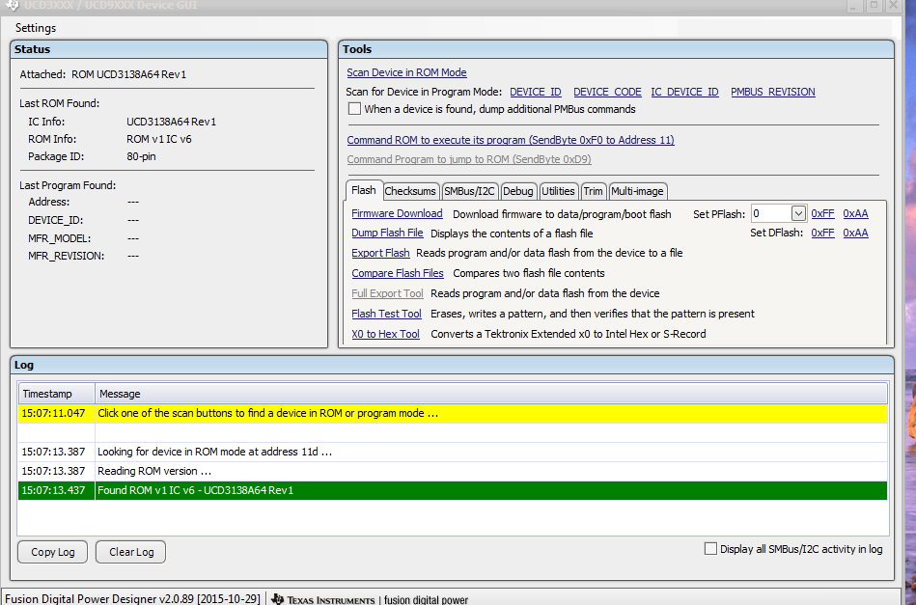This screenshot has width=916, height=605.
Task: Open the Settings menu
Action: pyautogui.click(x=36, y=27)
